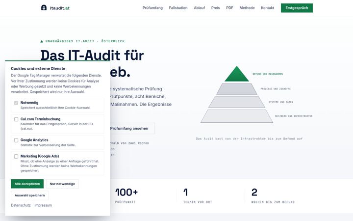The image size is (353, 221).
Task: Select the Ablauf navigation item
Action: (199, 8)
